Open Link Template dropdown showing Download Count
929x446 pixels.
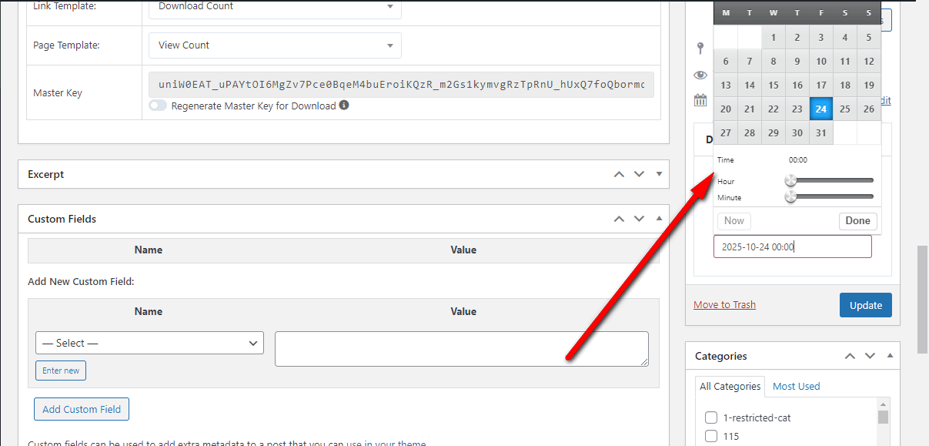(275, 9)
